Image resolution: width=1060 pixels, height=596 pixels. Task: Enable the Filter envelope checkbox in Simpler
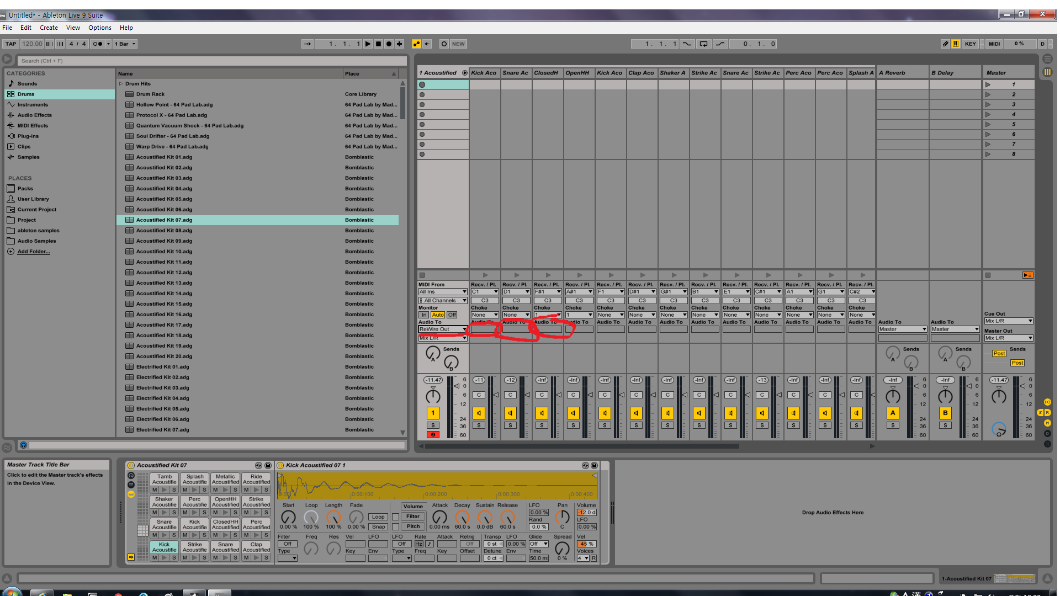tap(395, 517)
